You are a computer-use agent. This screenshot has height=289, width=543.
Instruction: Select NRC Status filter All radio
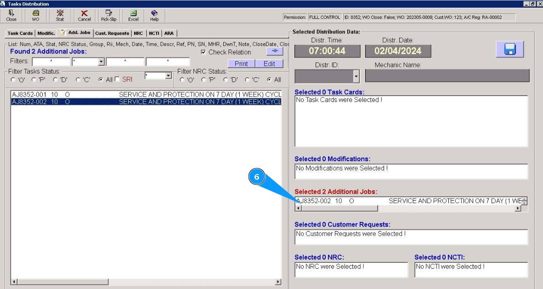tap(269, 79)
